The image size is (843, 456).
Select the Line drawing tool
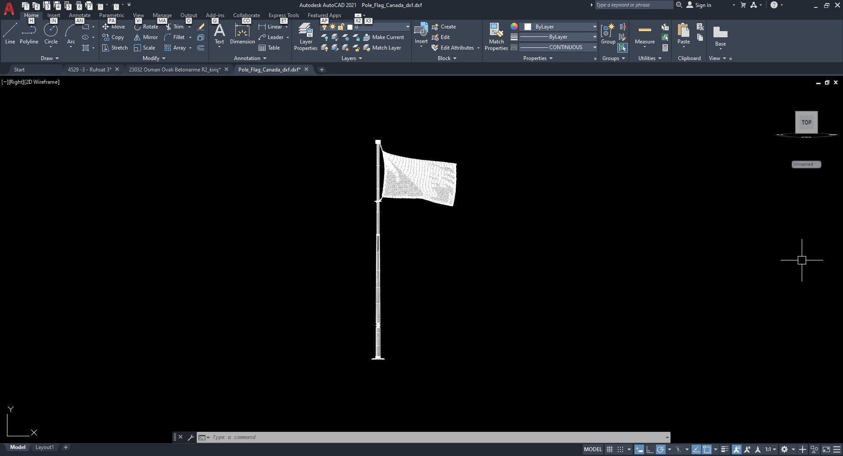[10, 34]
